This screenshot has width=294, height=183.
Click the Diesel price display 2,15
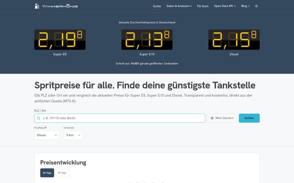[x=234, y=39]
